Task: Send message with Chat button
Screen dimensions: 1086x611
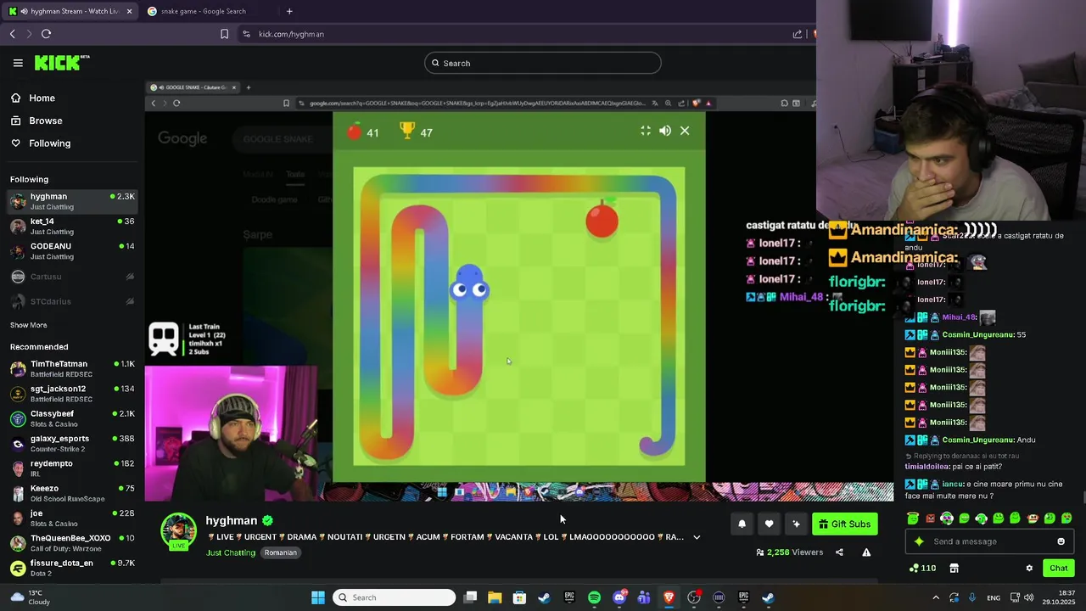Action: coord(1059,569)
